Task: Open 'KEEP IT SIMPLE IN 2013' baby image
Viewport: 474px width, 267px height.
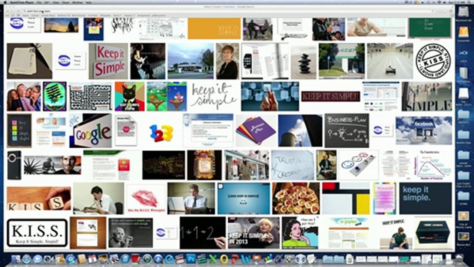Action: (253, 233)
